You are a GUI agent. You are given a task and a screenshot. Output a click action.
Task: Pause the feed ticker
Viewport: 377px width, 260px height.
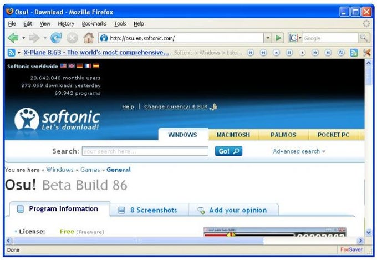point(289,53)
